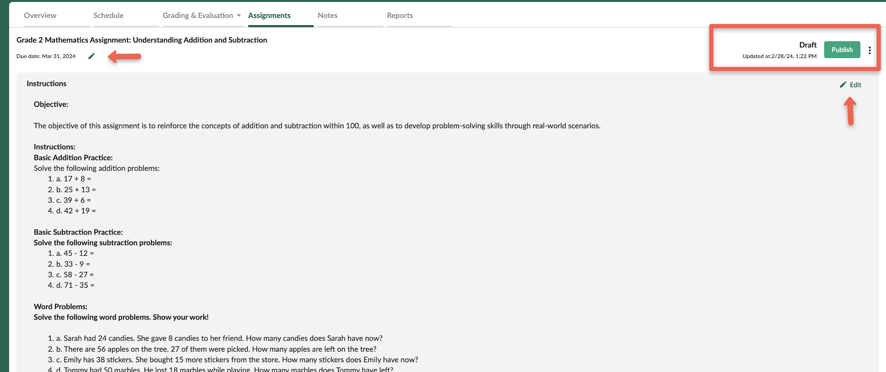Click the 'Due date: Mar 31, 2024' text
886x372 pixels.
click(x=46, y=56)
